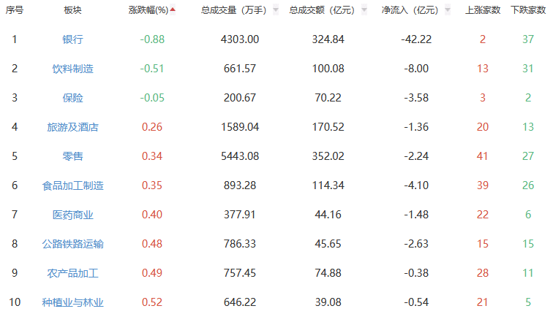
Task: Open the 种植业与林业 sector link
Action: [x=73, y=302]
